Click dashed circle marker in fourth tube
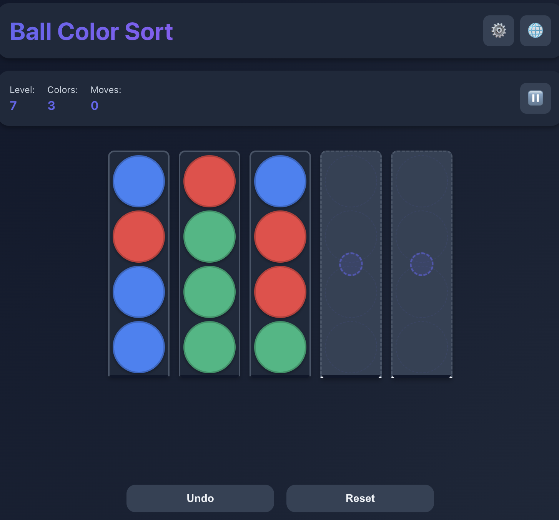Viewport: 559px width, 520px height. pos(351,264)
